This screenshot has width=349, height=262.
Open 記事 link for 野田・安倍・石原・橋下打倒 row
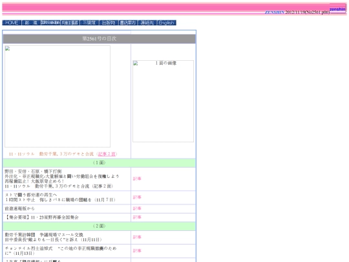point(137,179)
